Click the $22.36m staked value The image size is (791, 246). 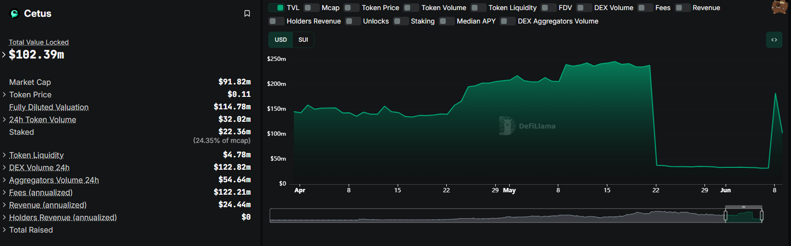[235, 132]
